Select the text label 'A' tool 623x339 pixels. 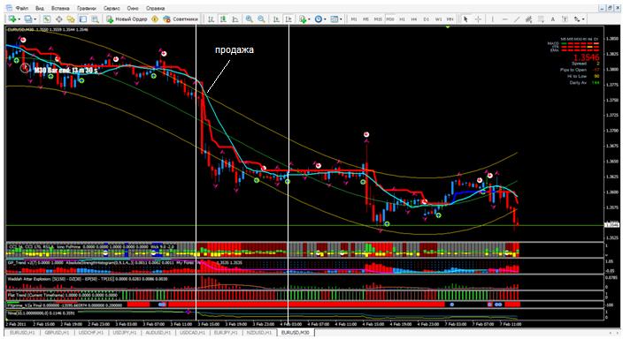[x=553, y=19]
